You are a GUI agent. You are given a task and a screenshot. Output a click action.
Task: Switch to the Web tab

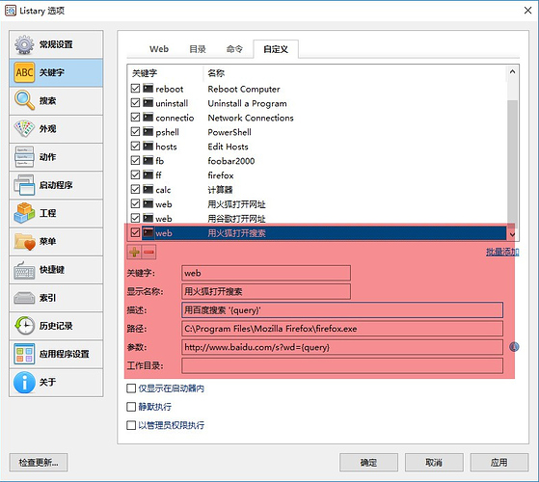(x=159, y=49)
